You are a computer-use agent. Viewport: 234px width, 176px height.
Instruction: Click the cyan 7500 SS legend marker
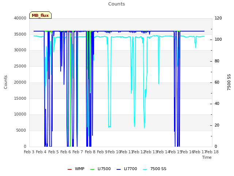(145, 169)
